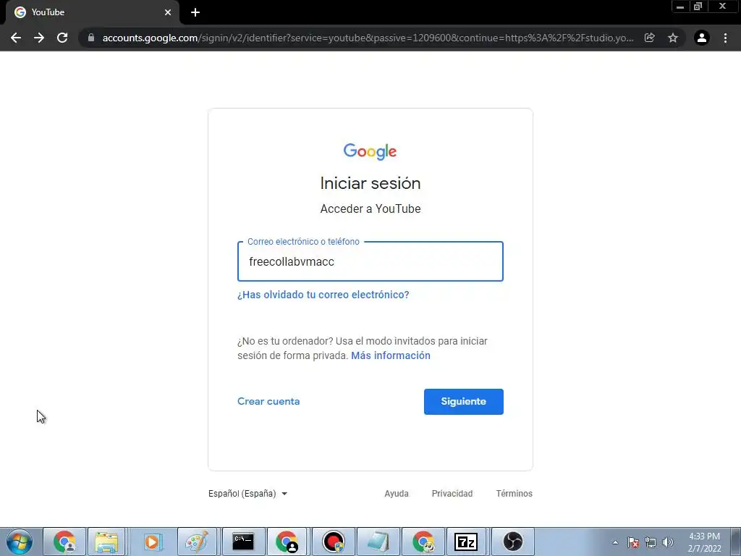
Task: Expand the 'Español (España)' language dropdown
Action: coord(247,494)
